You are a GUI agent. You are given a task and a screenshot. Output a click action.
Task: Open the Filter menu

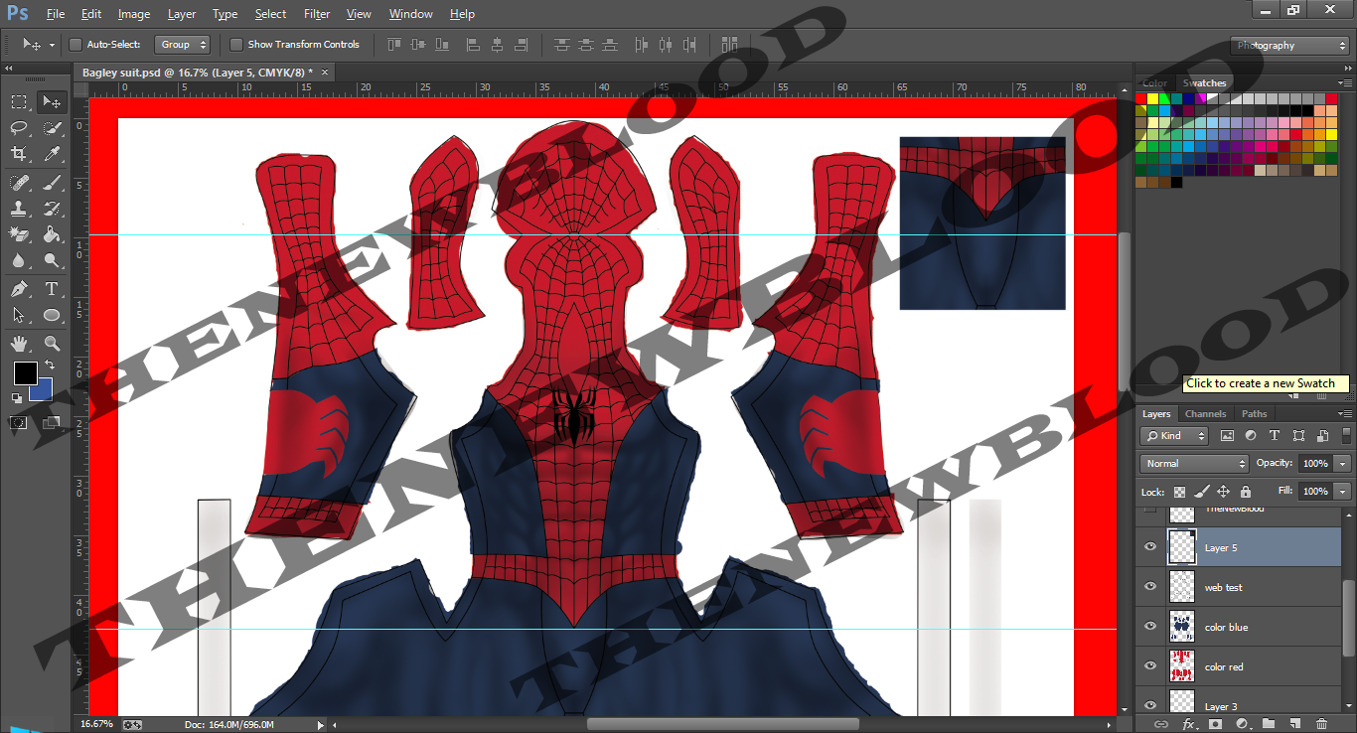(317, 14)
